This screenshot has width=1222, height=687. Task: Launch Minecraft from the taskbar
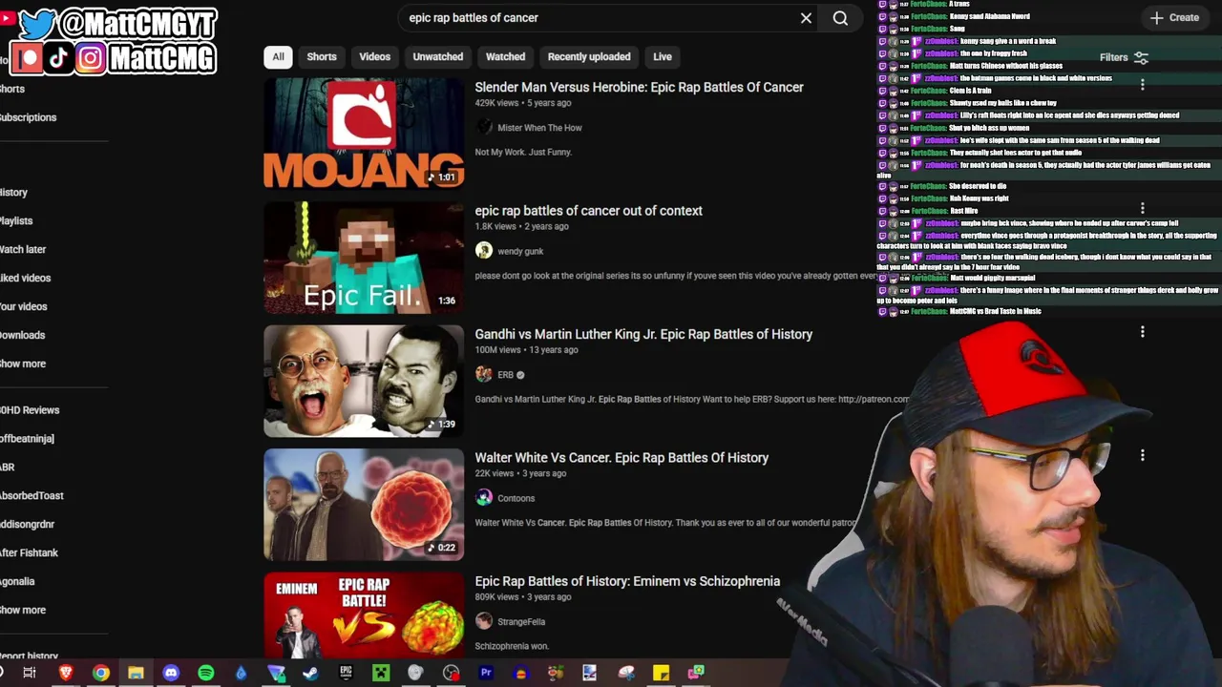point(381,673)
